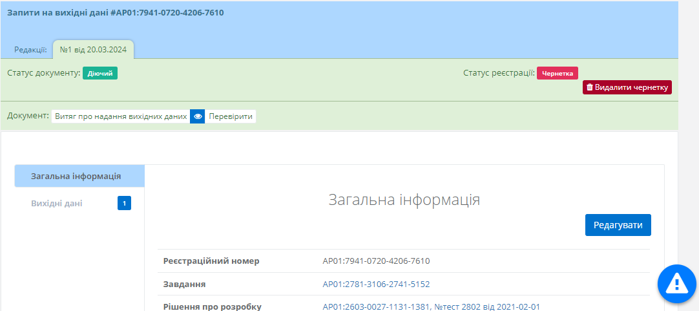Open the Завдання link AP01:2781-3106-2741-5152
This screenshot has height=311, width=699.
point(376,284)
